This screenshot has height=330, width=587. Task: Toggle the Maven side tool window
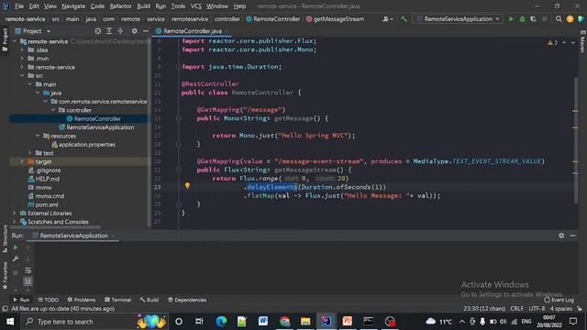(582, 41)
